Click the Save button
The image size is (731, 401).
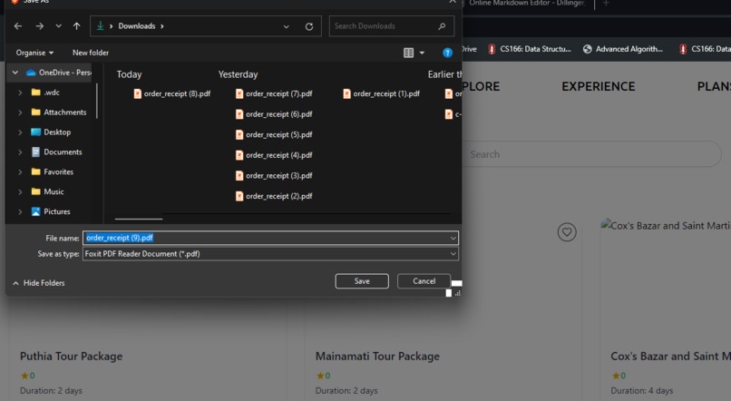362,281
